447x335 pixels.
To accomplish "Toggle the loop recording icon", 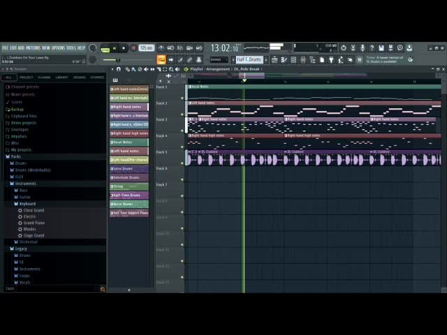I will [199, 48].
